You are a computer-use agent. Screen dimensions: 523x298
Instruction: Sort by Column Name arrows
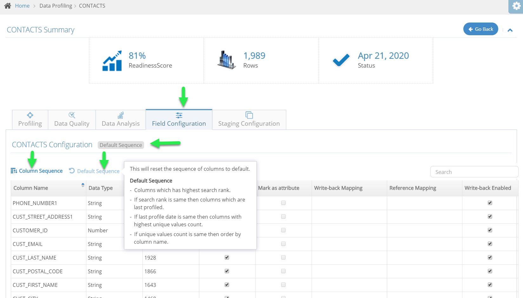[83, 185]
